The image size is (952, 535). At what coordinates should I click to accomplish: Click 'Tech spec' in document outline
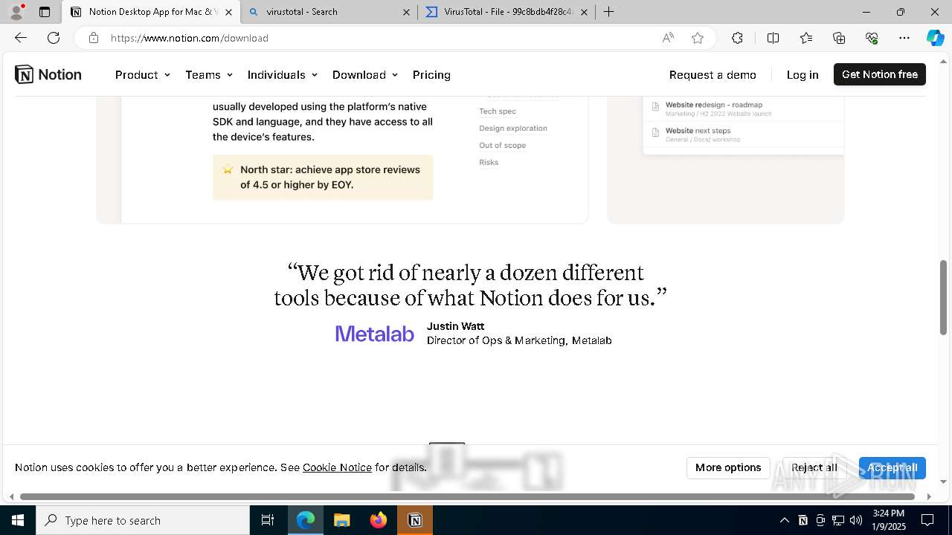coord(498,111)
